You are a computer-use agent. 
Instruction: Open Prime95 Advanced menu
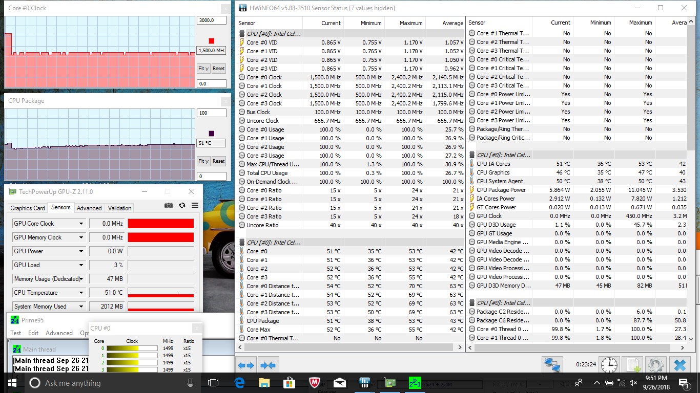(59, 333)
